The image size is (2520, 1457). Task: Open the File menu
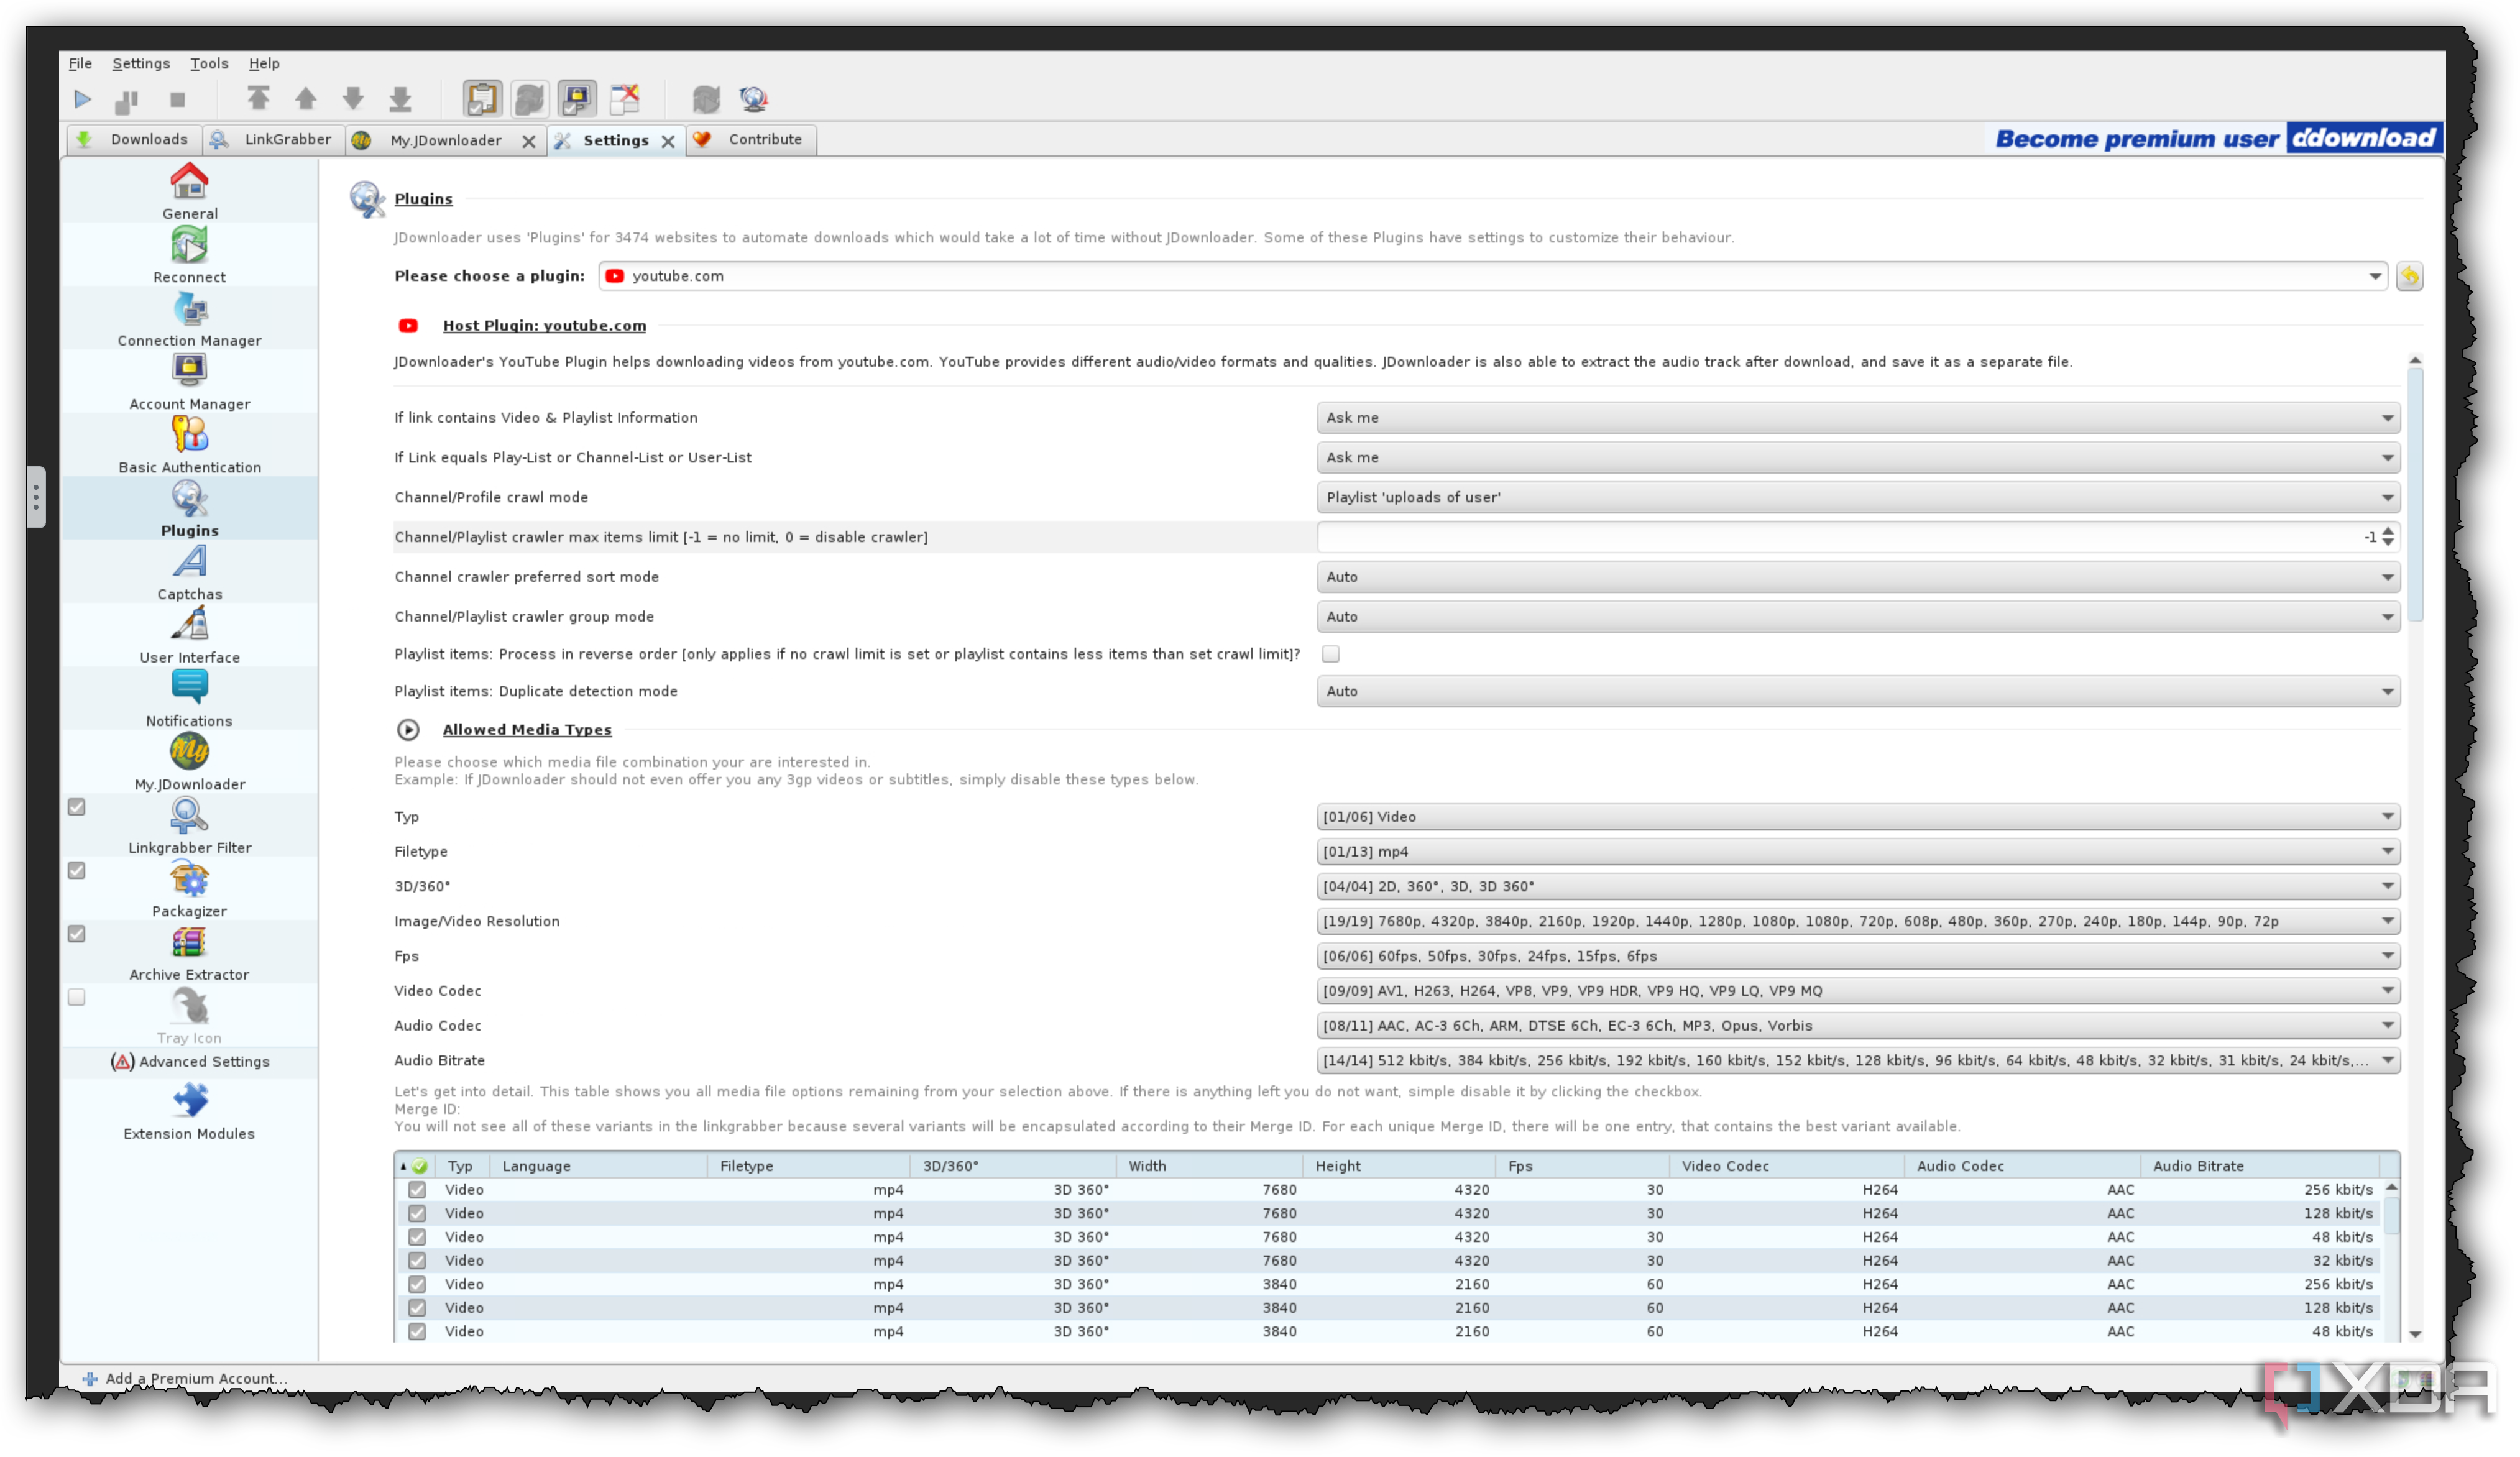click(x=80, y=63)
